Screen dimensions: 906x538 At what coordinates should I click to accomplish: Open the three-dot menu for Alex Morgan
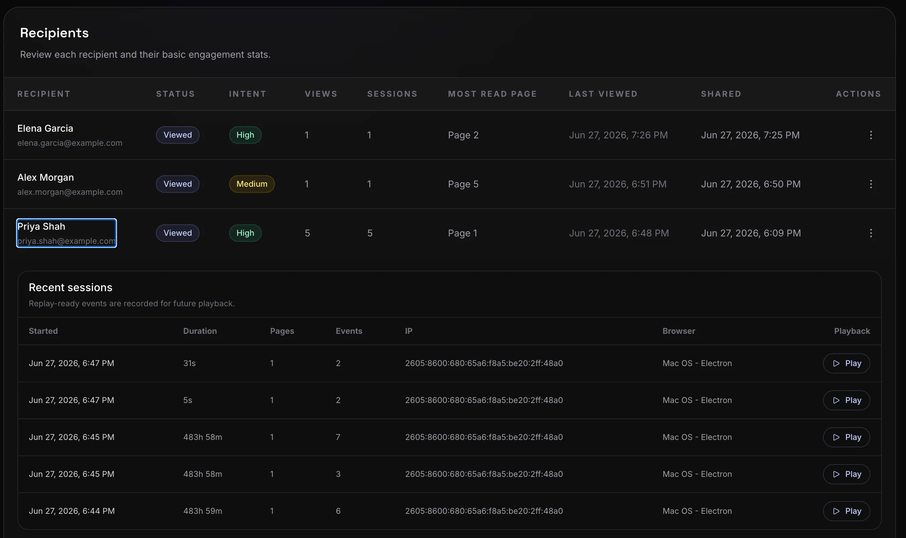(x=870, y=184)
